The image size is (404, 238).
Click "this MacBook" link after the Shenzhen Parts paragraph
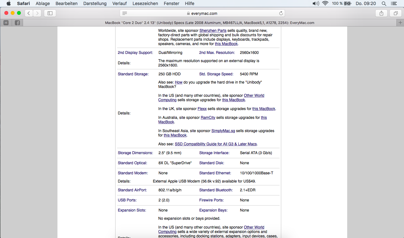(x=226, y=44)
